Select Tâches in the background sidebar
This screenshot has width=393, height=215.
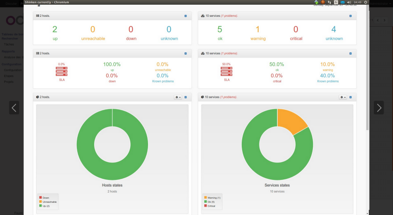click(x=9, y=44)
